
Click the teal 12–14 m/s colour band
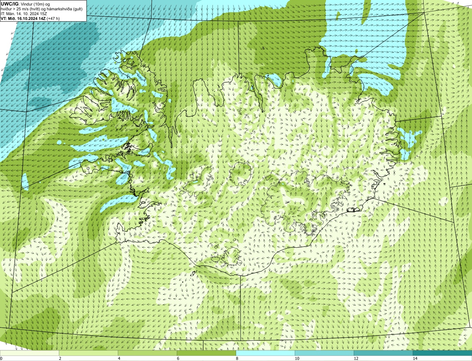[x=383, y=353]
